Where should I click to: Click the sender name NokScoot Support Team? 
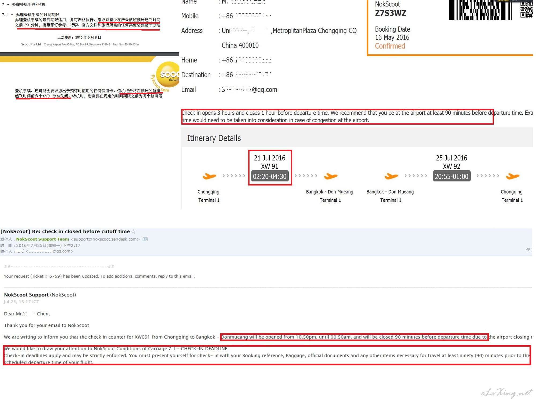point(43,239)
